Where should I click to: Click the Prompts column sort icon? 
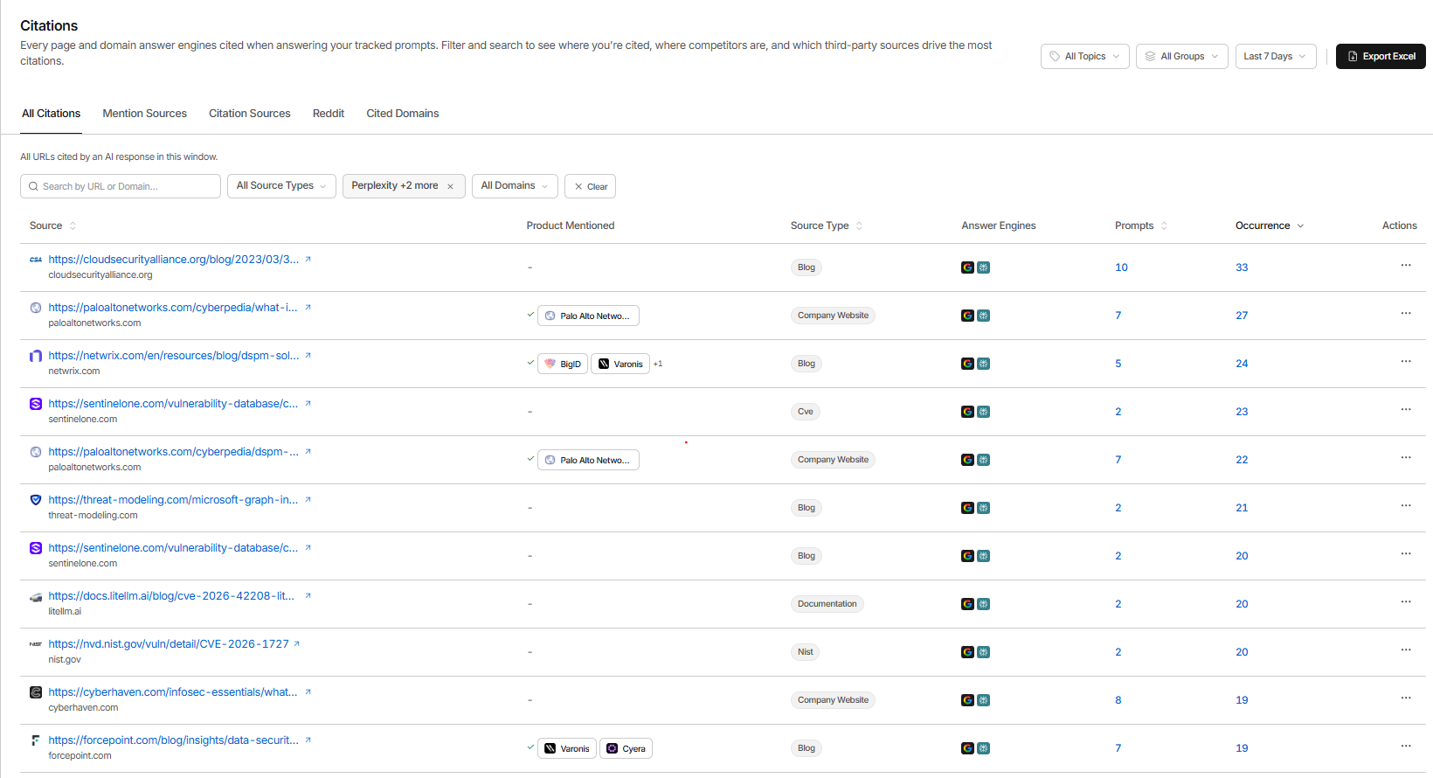point(1164,226)
